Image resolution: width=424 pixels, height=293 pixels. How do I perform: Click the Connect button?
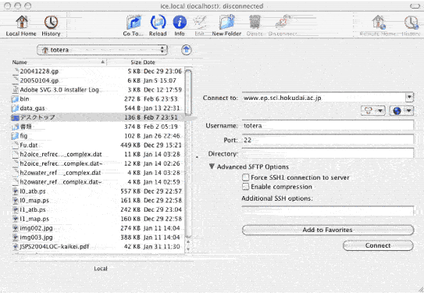[x=378, y=245]
